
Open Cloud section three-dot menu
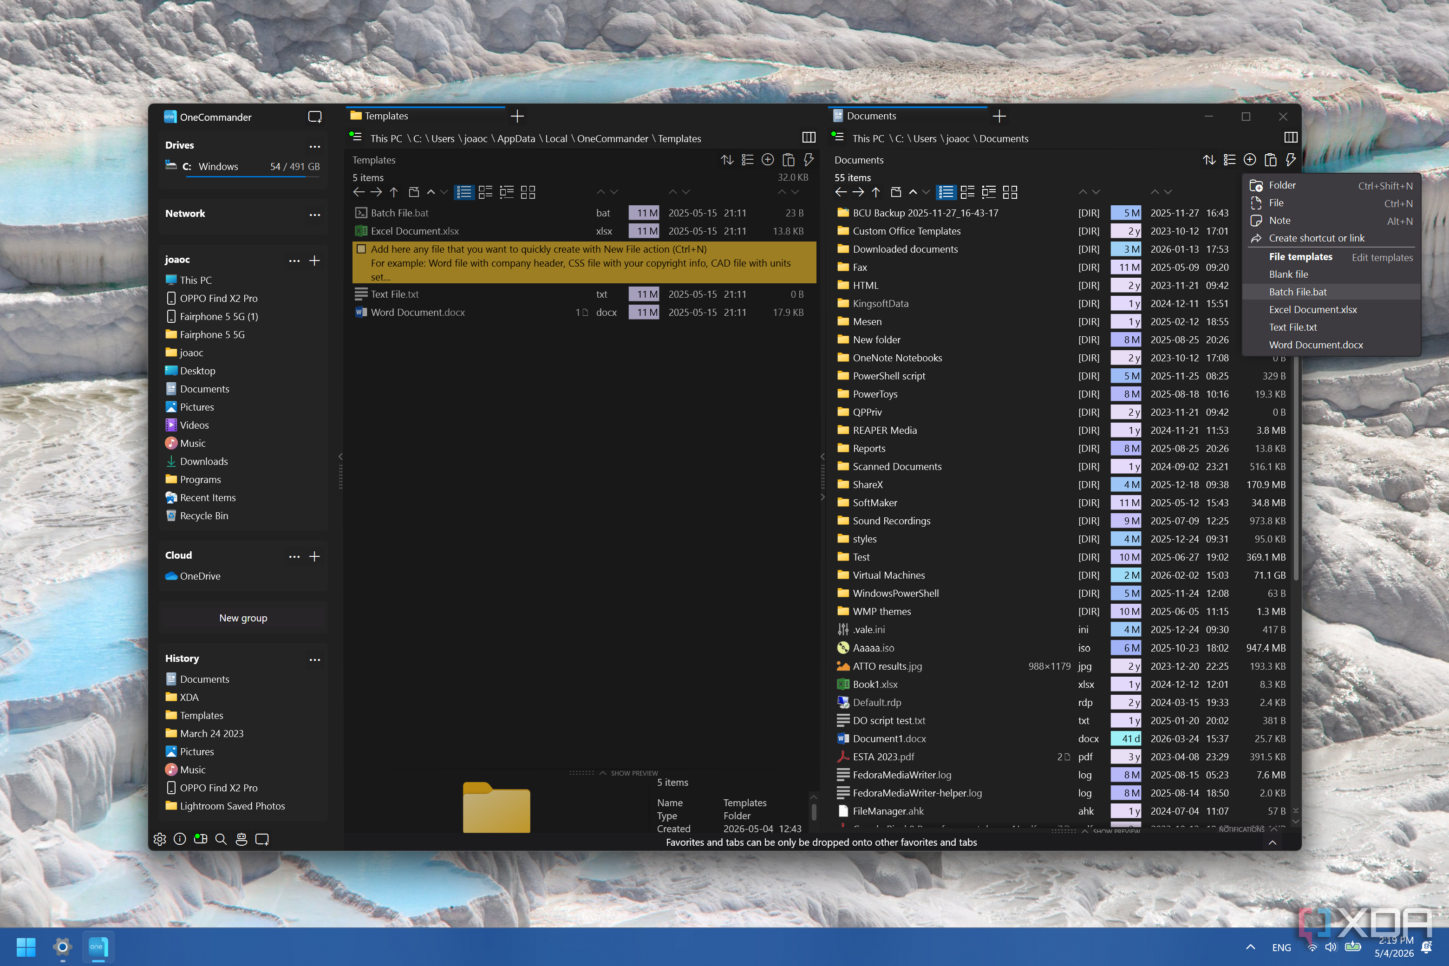click(294, 556)
